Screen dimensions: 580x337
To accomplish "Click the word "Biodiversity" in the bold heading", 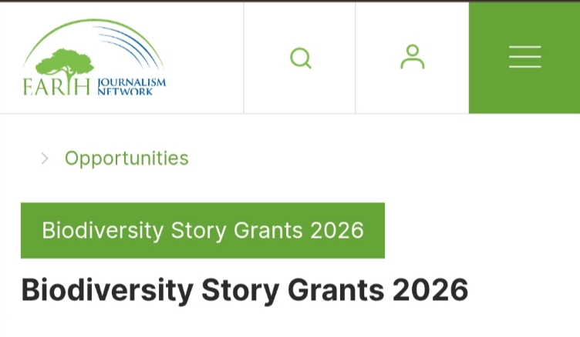I will click(x=106, y=290).
